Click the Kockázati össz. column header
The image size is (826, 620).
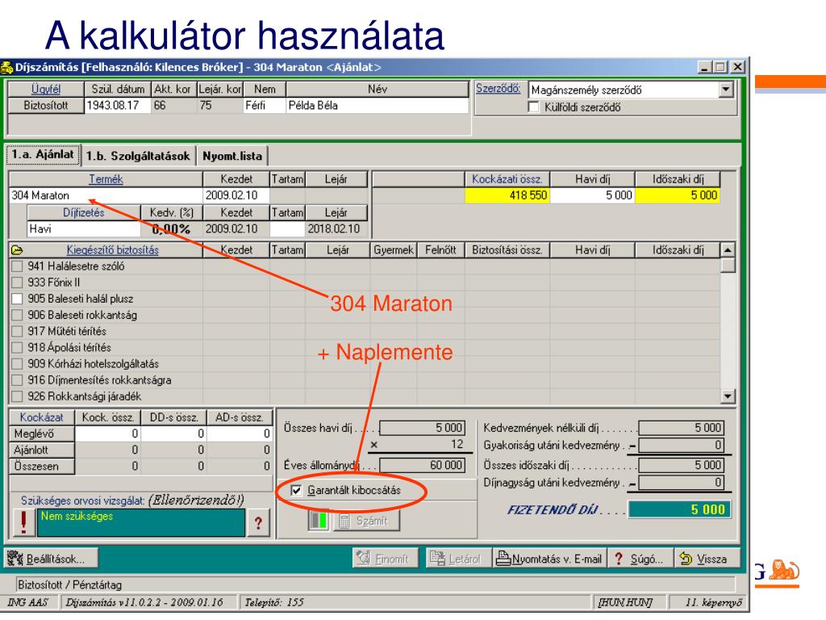coord(507,179)
